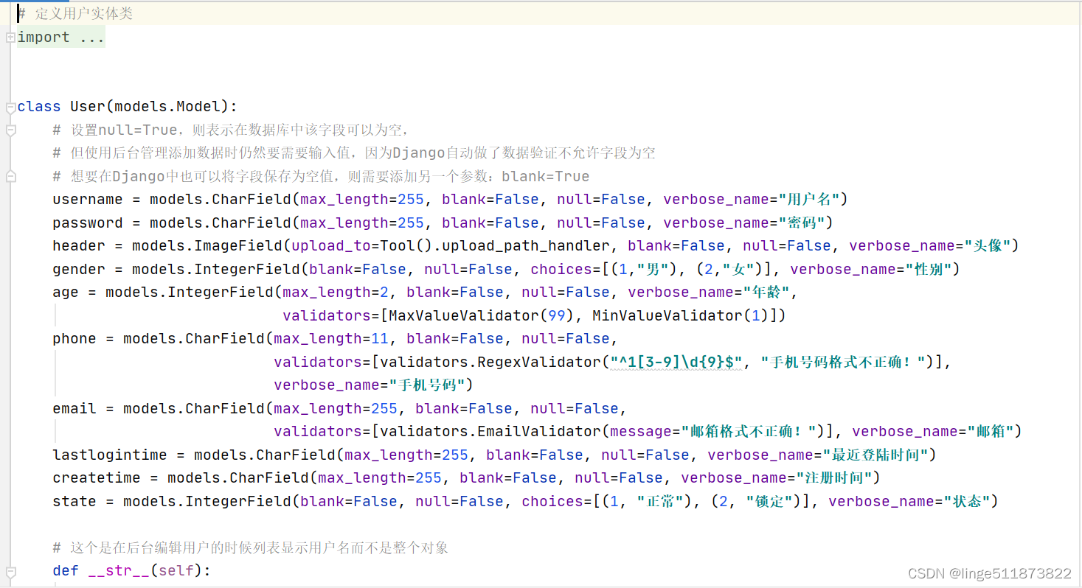Click the 'email' field name
The image size is (1082, 588).
(74, 408)
